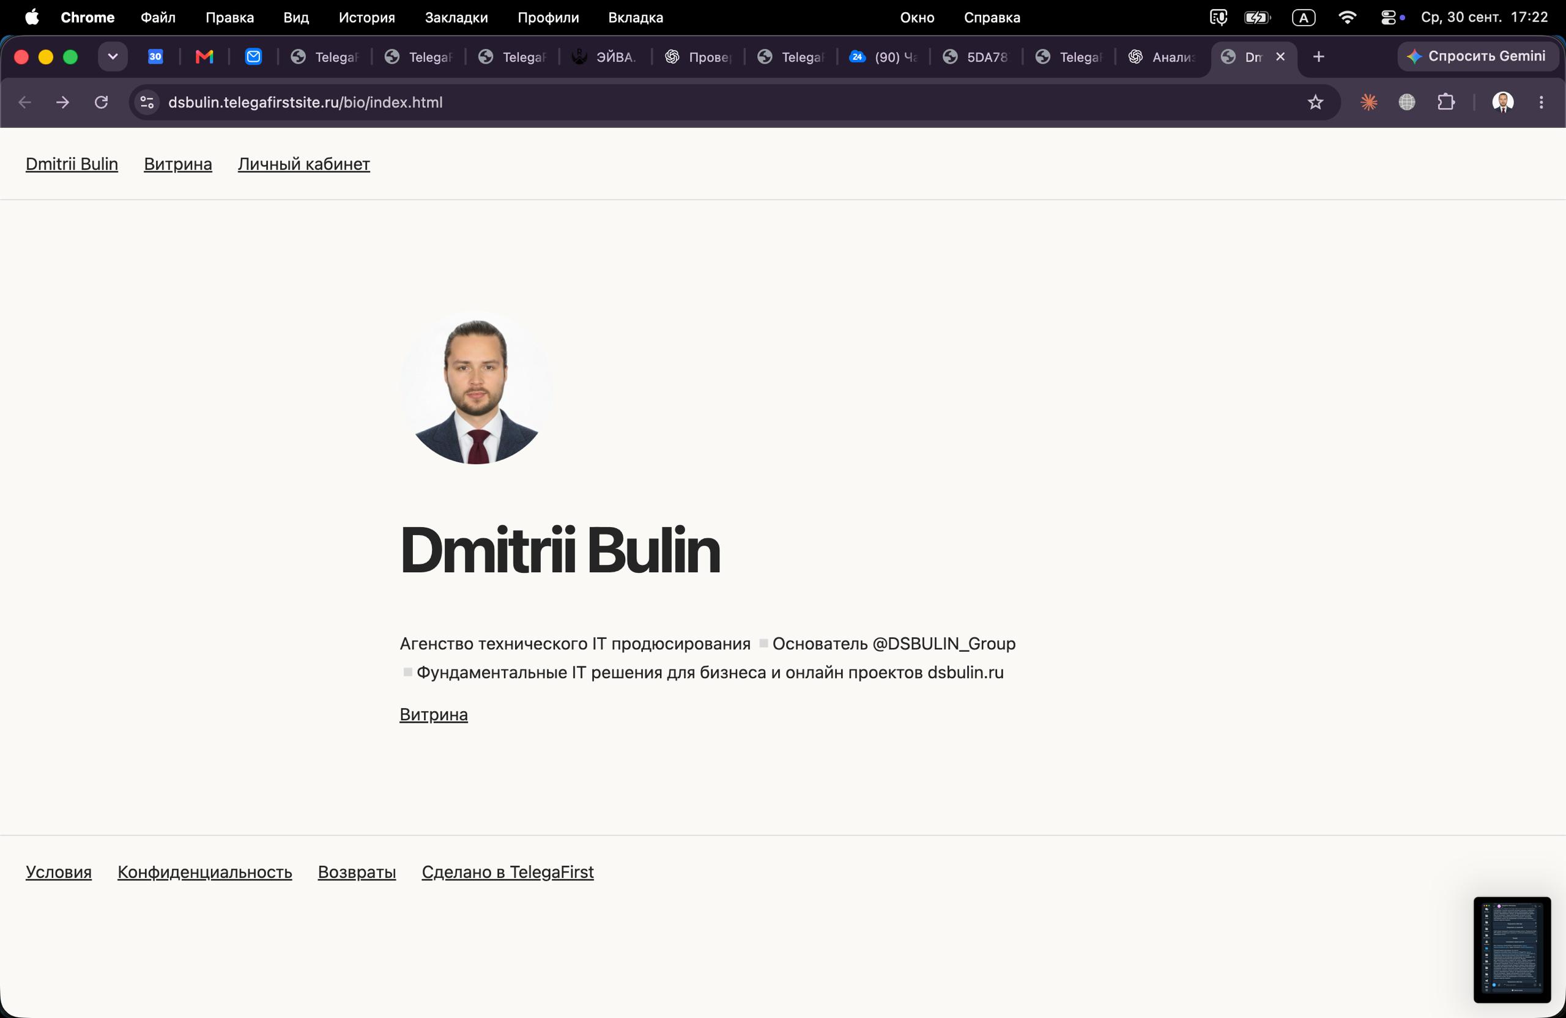Open the Профили menu
1566x1018 pixels.
pyautogui.click(x=548, y=18)
